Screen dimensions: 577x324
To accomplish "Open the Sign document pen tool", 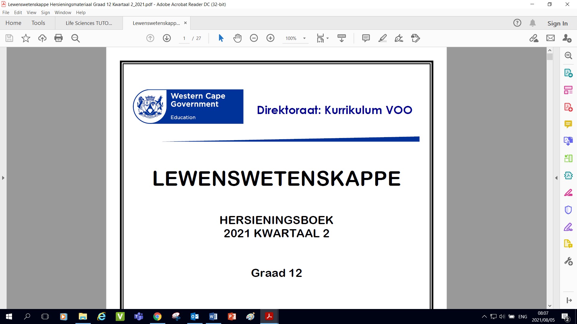I will click(399, 38).
